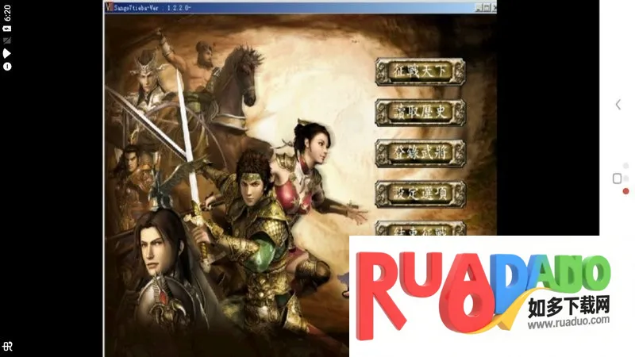Viewport: 635px width, 357px height.
Task: Click the game window title bar icon
Action: [x=109, y=7]
